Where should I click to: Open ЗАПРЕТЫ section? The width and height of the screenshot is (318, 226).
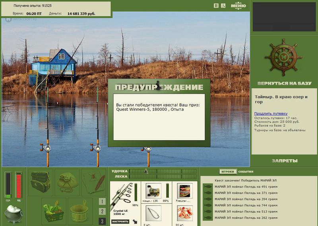pyautogui.click(x=285, y=161)
